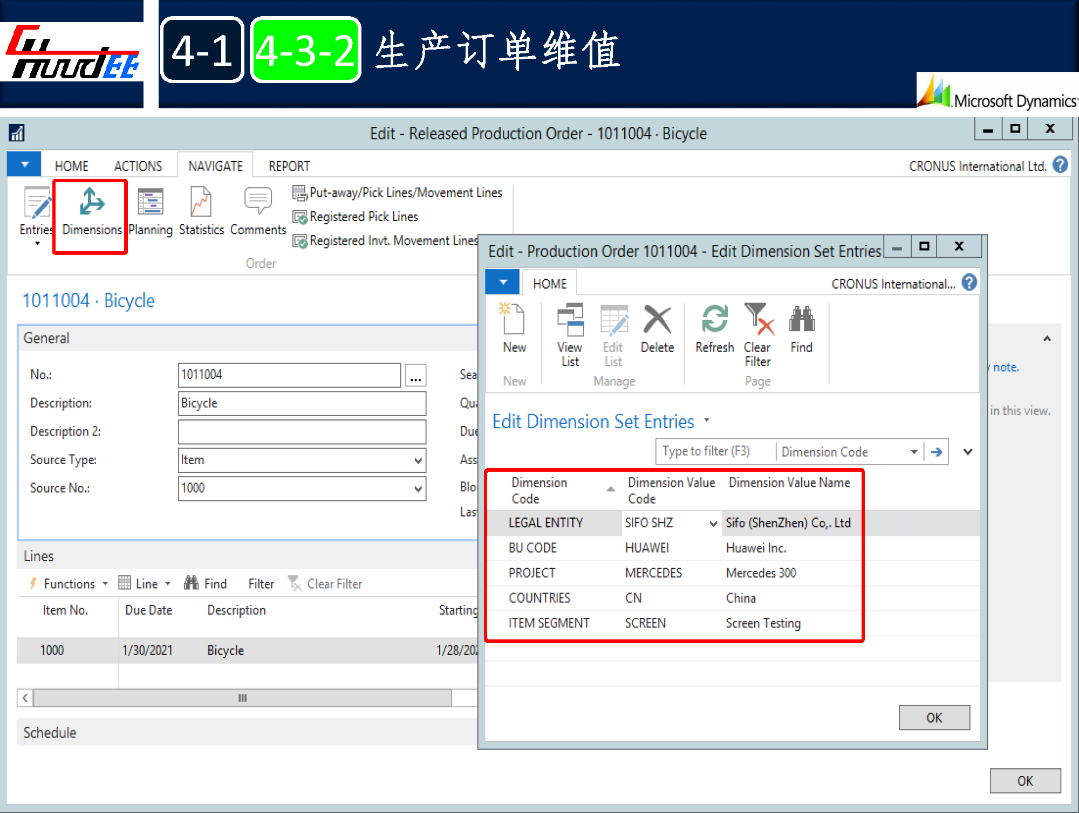Open the Source No. dropdown list
Viewport: 1079px width, 813px height.
coord(418,489)
